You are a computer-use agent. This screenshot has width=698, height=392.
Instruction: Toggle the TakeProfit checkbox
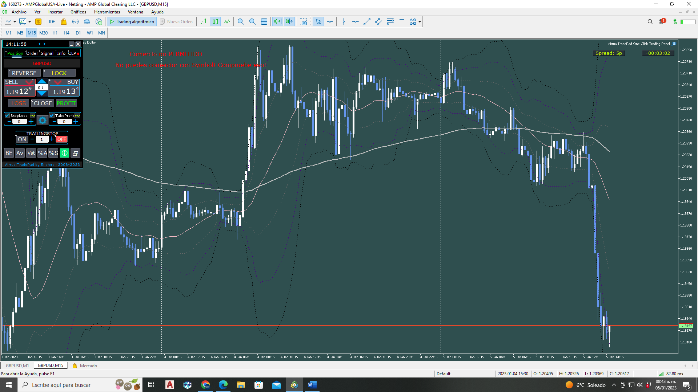click(x=52, y=115)
